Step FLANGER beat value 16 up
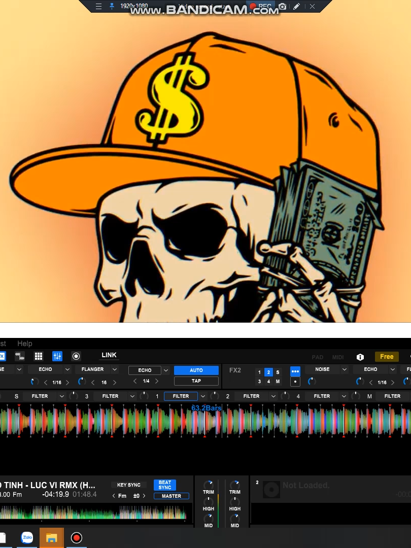411x548 pixels. click(x=115, y=383)
